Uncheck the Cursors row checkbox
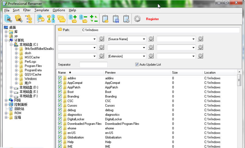Screen dimensions: 245x148 (60, 105)
